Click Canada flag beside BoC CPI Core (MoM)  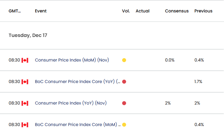[25, 125]
